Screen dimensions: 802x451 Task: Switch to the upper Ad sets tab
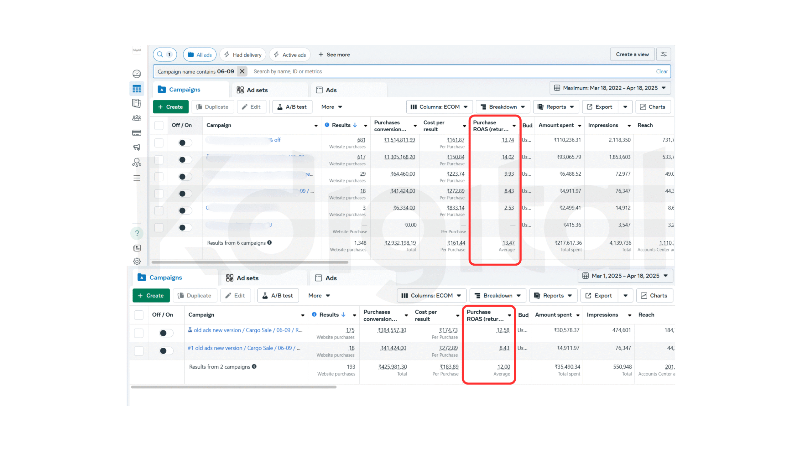tap(252, 90)
